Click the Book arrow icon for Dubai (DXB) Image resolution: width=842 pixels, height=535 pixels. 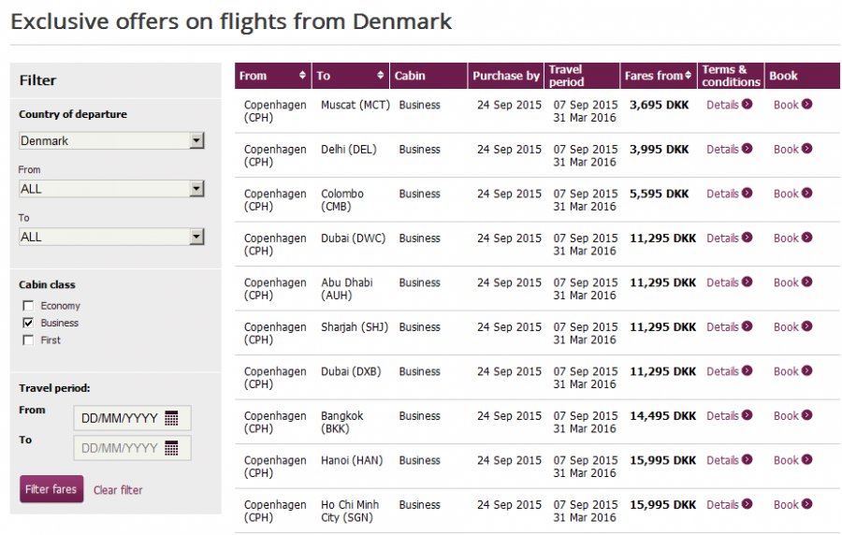(x=807, y=370)
